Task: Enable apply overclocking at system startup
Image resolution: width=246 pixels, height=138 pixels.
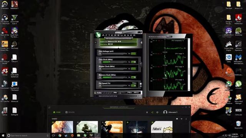Action: (x=97, y=96)
